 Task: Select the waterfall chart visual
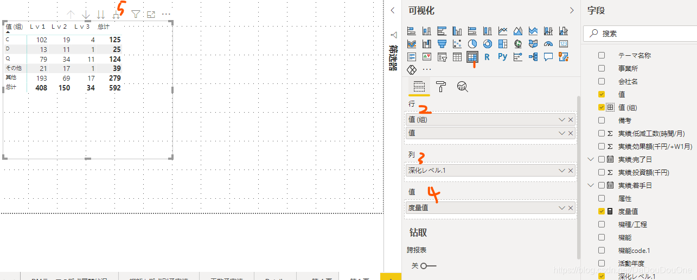(426, 44)
